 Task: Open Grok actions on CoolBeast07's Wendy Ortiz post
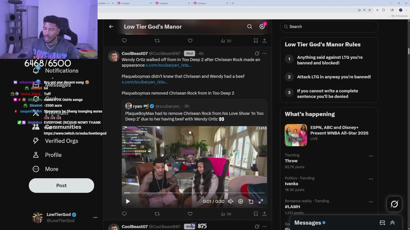tap(257, 53)
